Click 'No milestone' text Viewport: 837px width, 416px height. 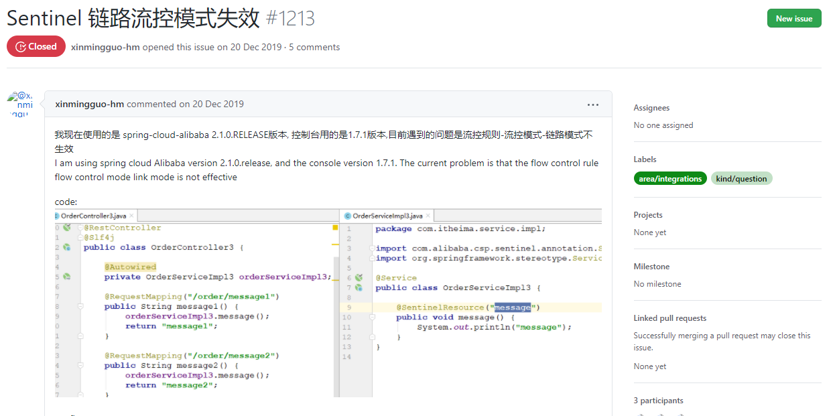pos(657,284)
